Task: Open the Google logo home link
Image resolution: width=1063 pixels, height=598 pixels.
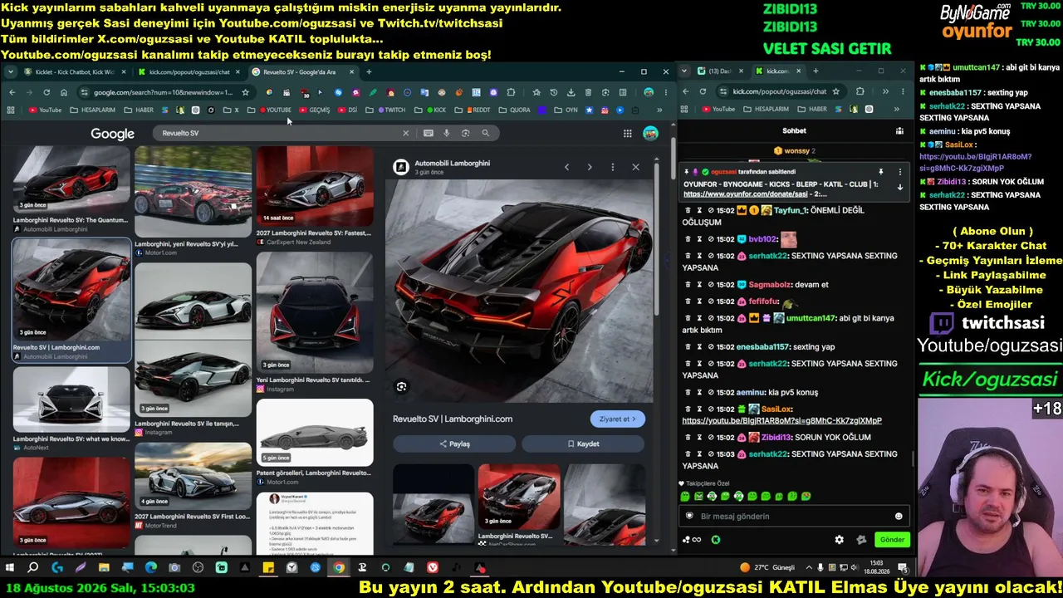Action: (x=112, y=134)
